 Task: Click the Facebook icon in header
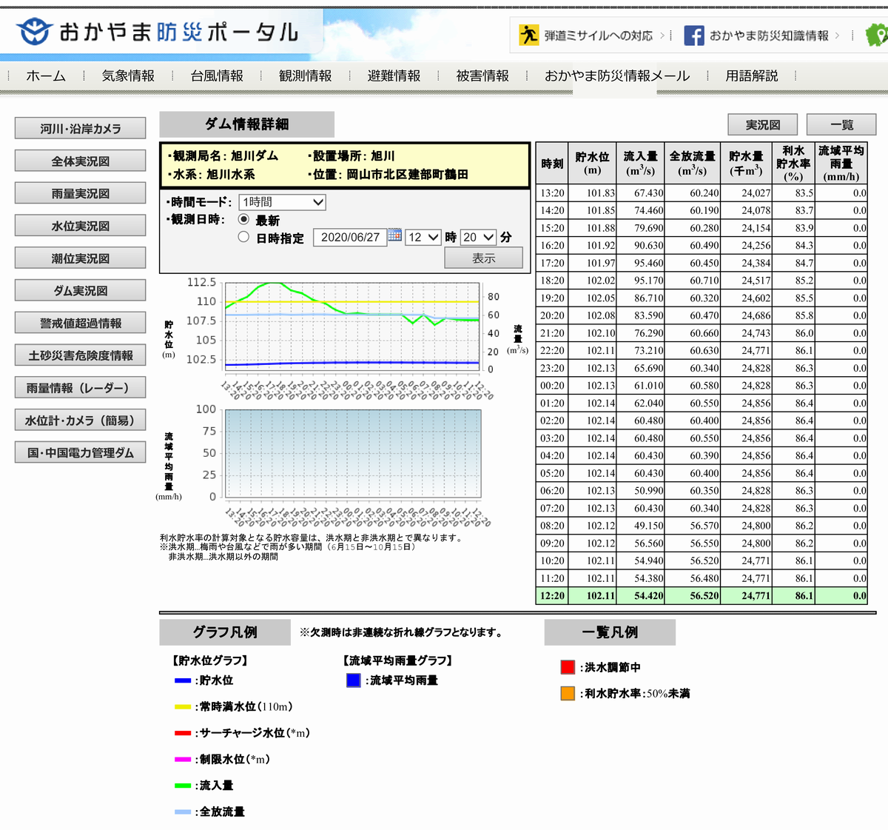point(693,36)
